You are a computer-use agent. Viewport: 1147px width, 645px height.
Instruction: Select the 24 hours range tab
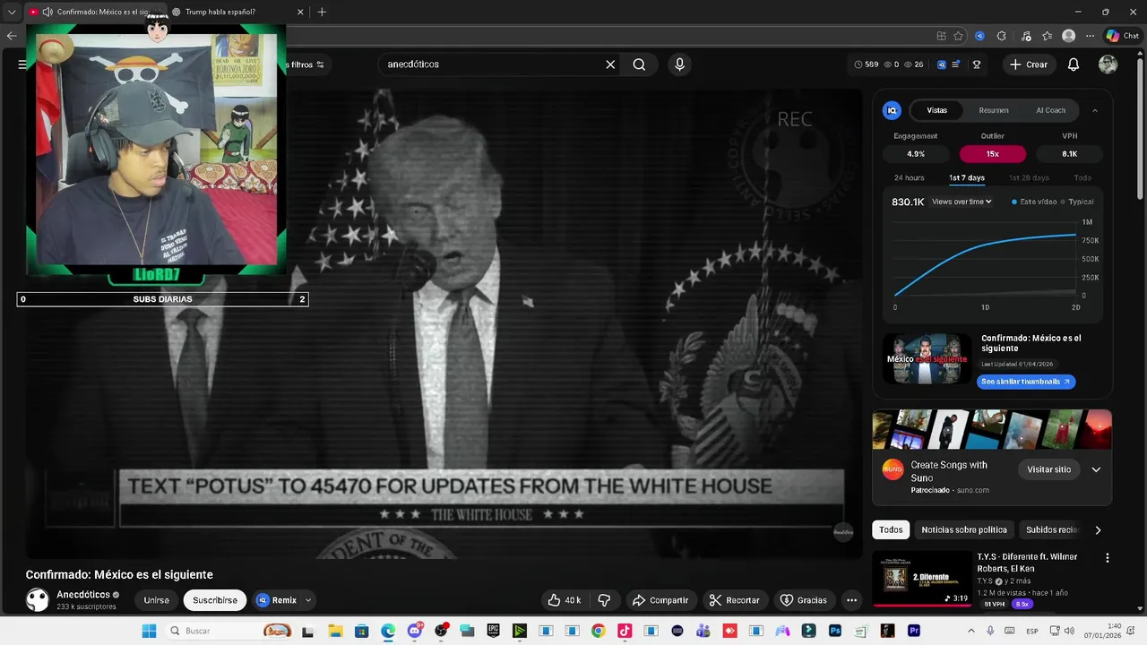click(x=909, y=177)
